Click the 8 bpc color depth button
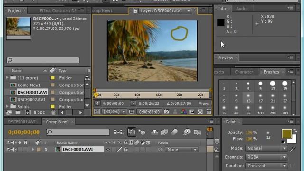 39,112
